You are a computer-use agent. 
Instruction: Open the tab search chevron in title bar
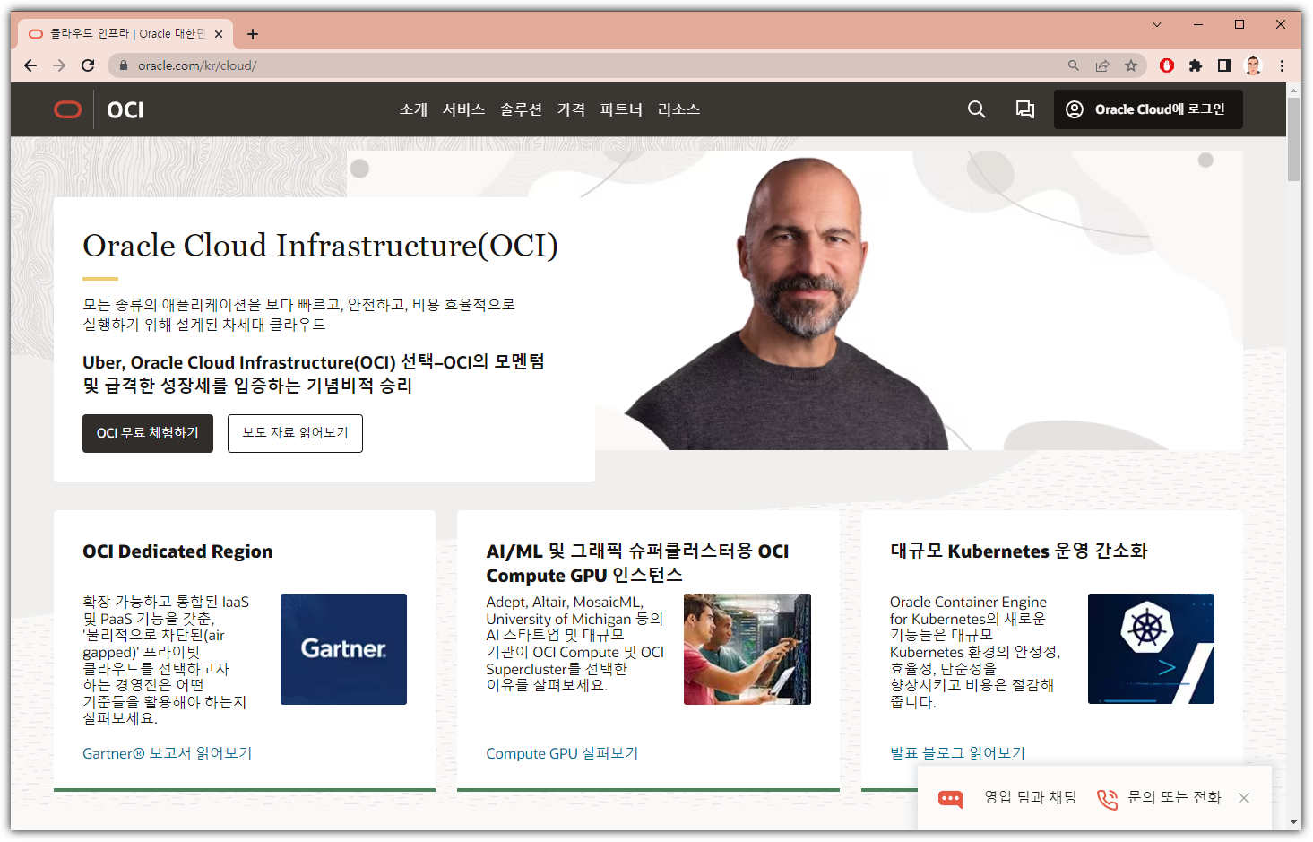tap(1157, 24)
